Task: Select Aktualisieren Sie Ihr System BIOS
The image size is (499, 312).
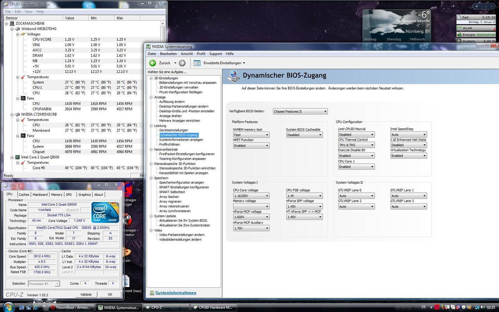Action: coord(183,221)
